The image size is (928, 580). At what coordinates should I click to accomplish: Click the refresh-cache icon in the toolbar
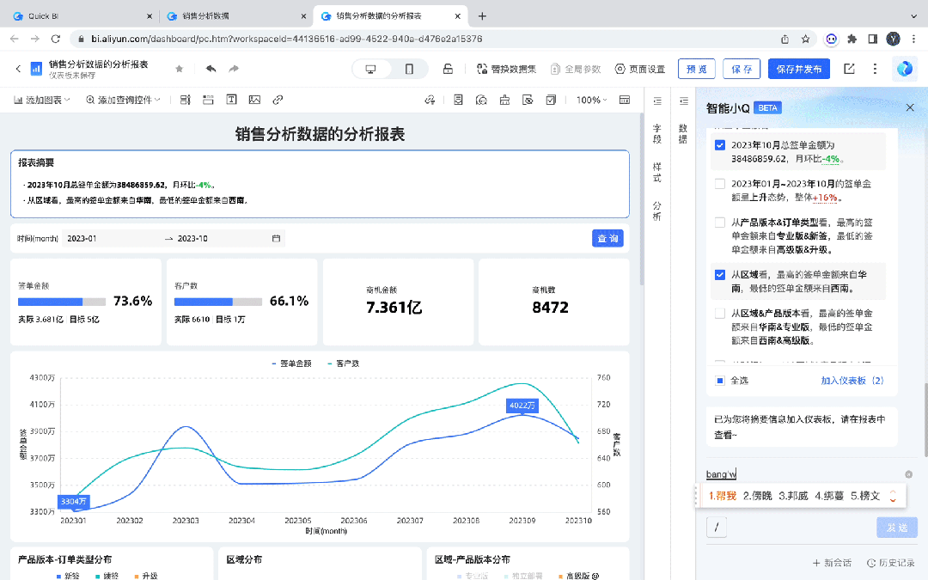pos(481,100)
